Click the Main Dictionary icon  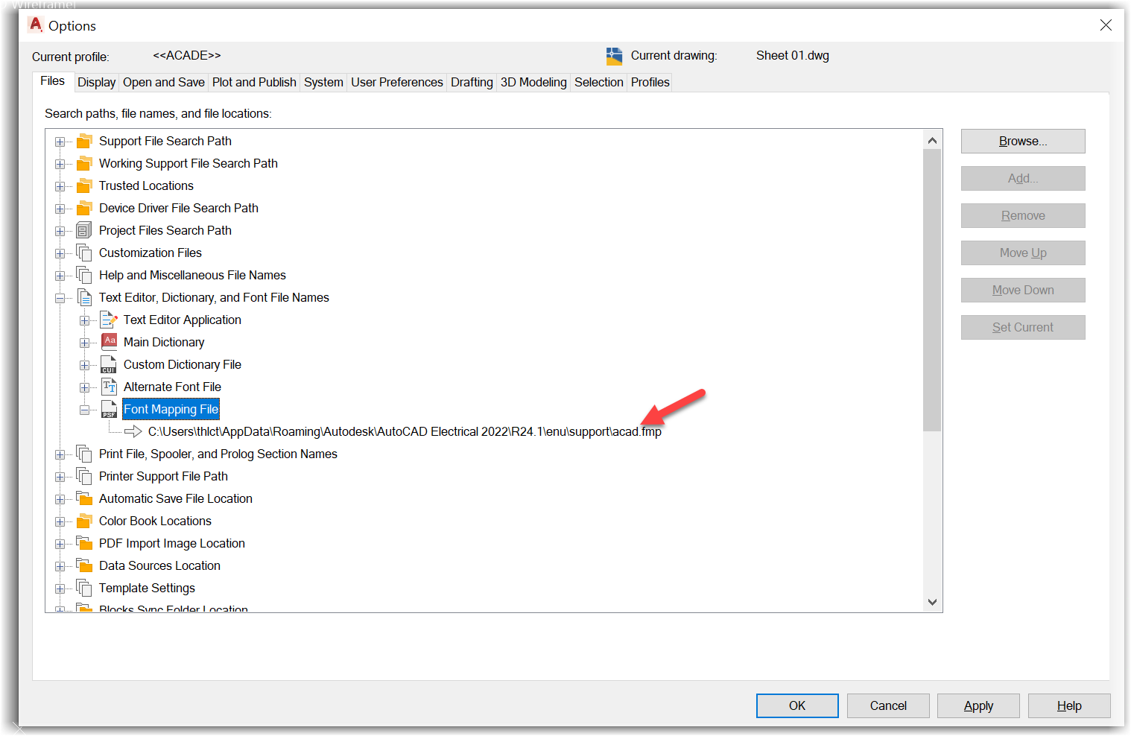[109, 342]
